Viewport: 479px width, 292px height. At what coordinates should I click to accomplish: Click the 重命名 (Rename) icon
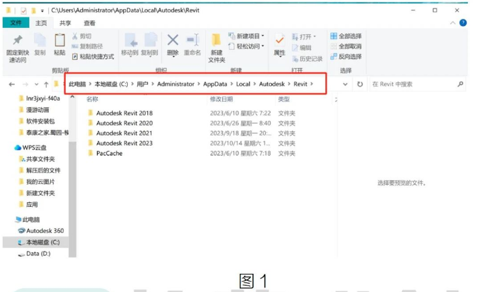(193, 40)
